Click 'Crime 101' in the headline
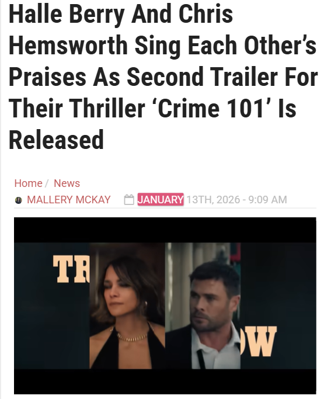 pos(211,108)
